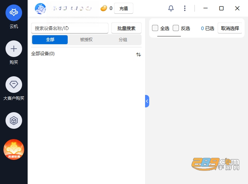Toggle the device sort order arrows
Screen dimensions: 248x184
pos(139,55)
